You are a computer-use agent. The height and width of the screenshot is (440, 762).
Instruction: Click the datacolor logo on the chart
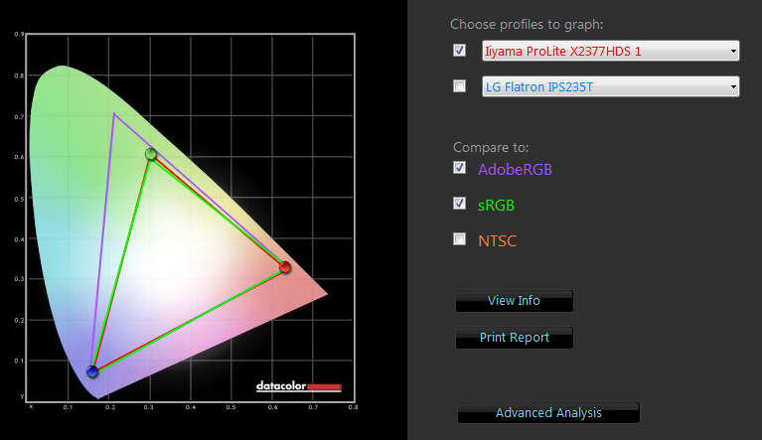click(x=298, y=385)
